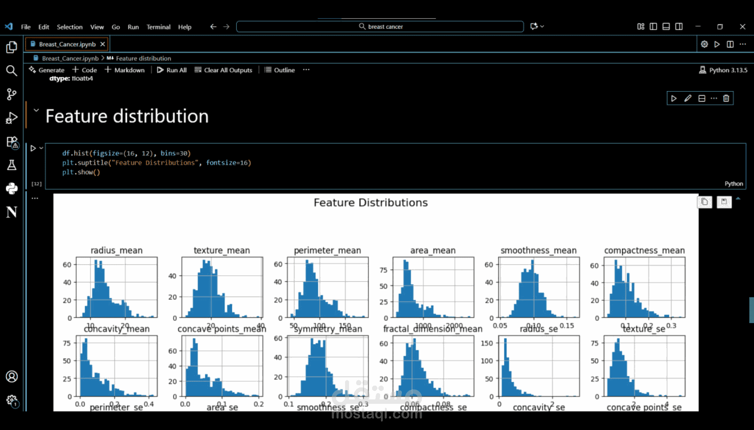Open notebook settings gear icon

pyautogui.click(x=704, y=44)
